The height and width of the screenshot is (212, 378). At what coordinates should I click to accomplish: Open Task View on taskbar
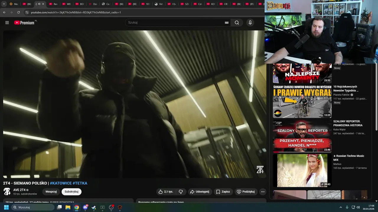[x=59, y=207]
